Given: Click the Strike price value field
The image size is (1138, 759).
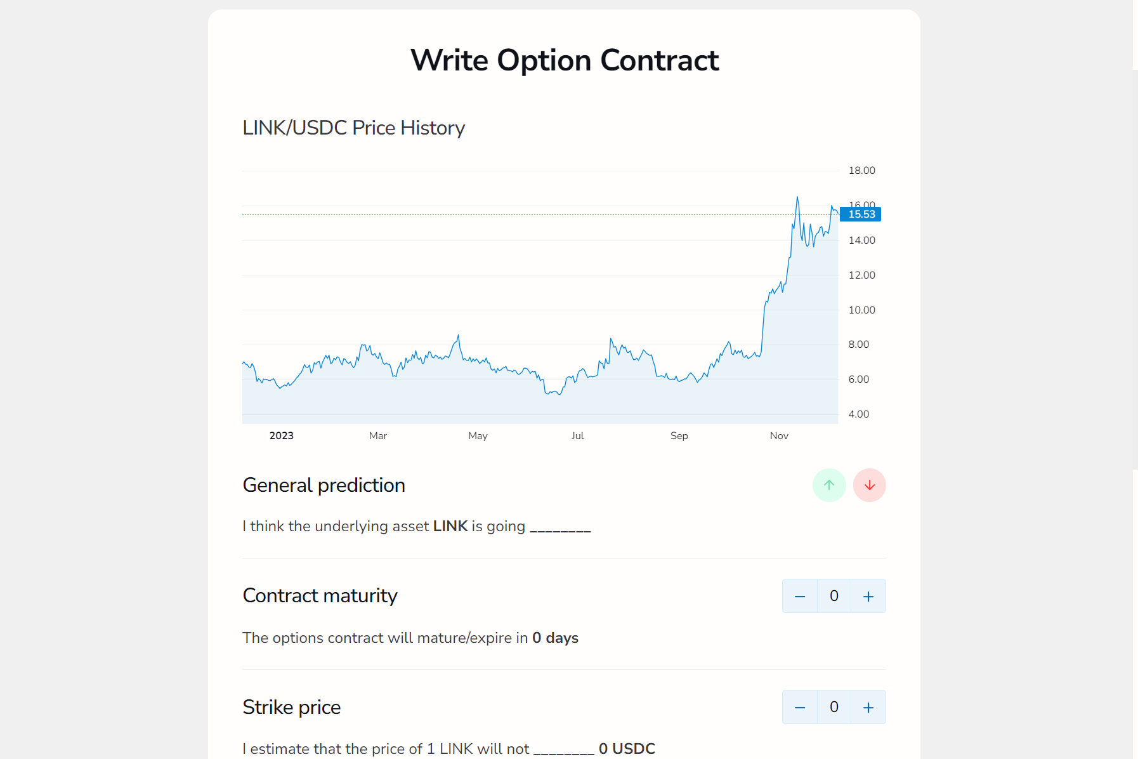Looking at the screenshot, I should pyautogui.click(x=834, y=708).
